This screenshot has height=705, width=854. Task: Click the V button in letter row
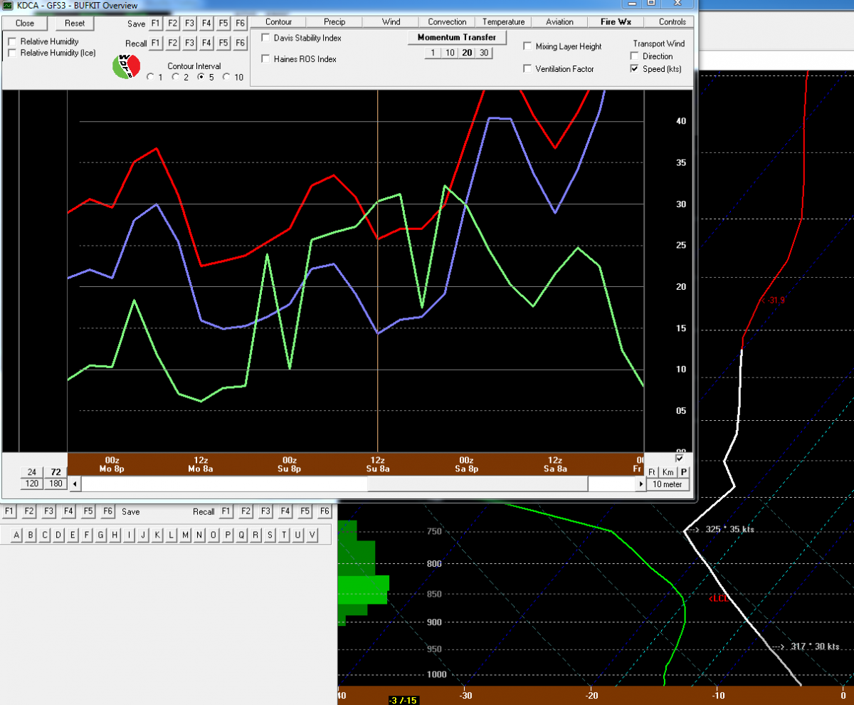click(312, 535)
